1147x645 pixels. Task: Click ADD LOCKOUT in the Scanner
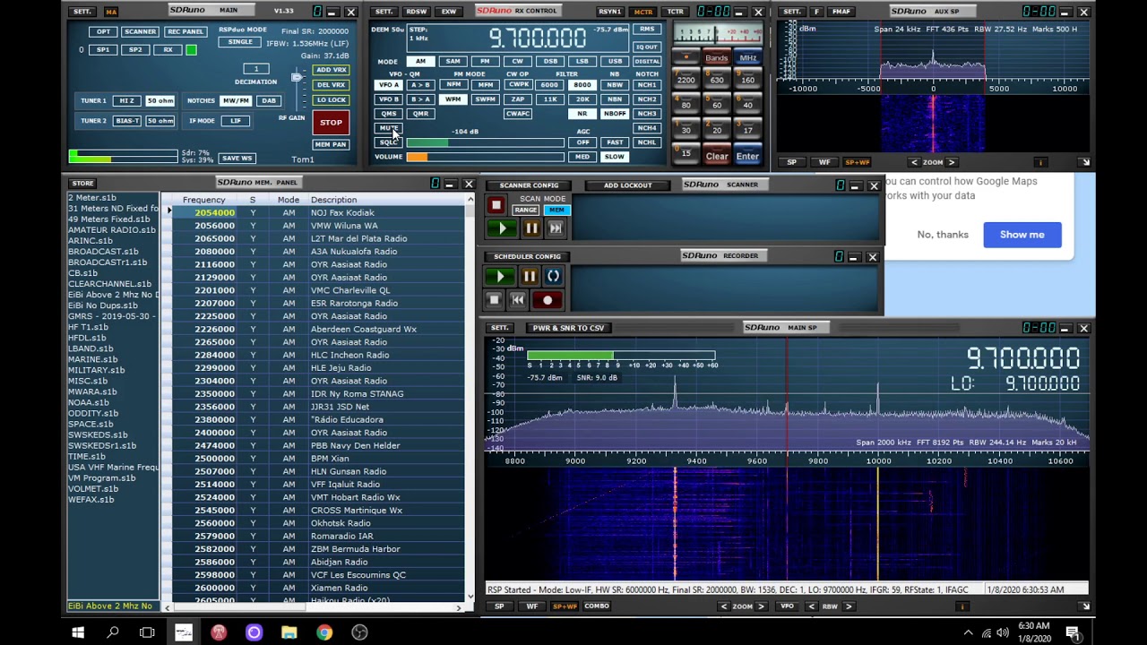point(628,185)
